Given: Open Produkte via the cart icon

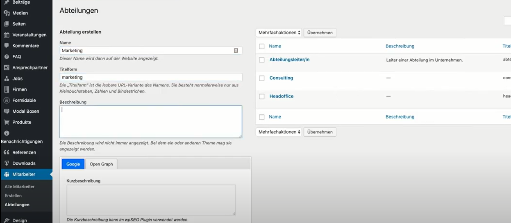Looking at the screenshot, I should (7, 122).
